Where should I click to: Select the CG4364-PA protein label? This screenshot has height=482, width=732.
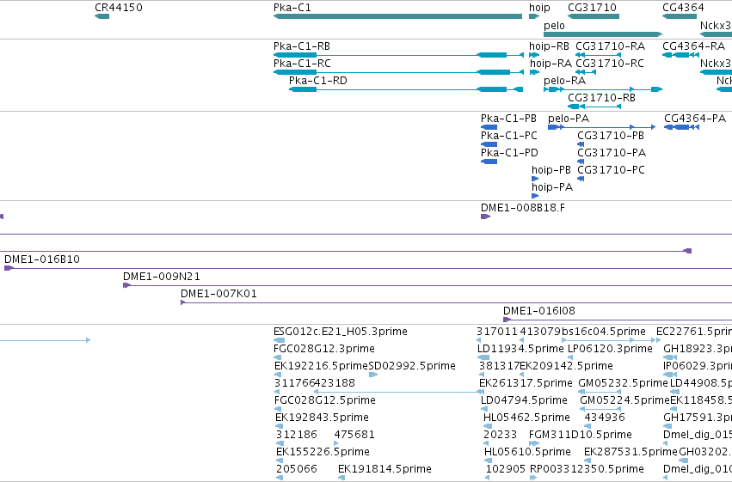[695, 119]
